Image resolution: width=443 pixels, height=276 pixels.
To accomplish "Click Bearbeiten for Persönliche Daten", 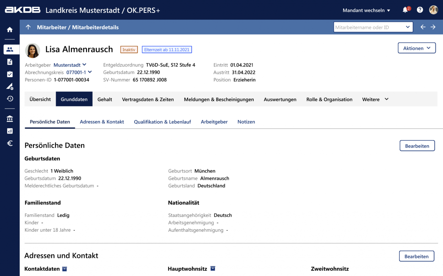I will click(417, 146).
